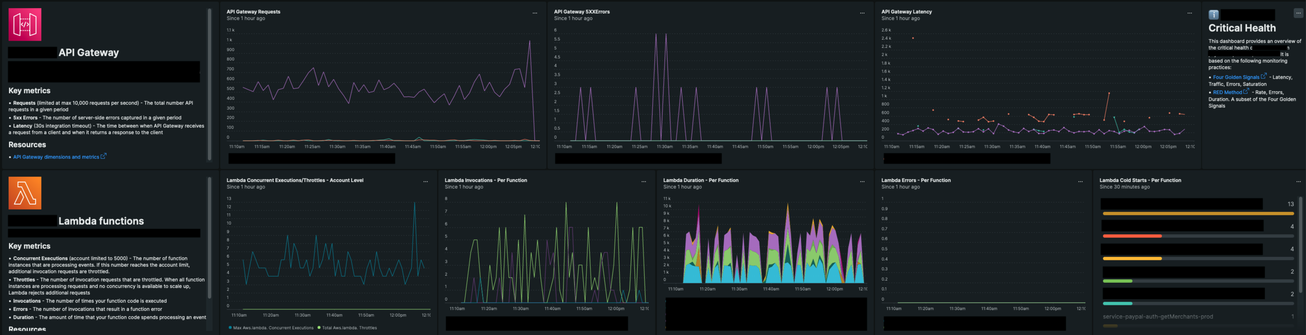Click the API Gateway 5XXErrors widget title

pyautogui.click(x=581, y=11)
